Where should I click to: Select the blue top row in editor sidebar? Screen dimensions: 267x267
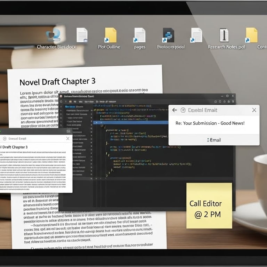pyautogui.click(x=74, y=107)
